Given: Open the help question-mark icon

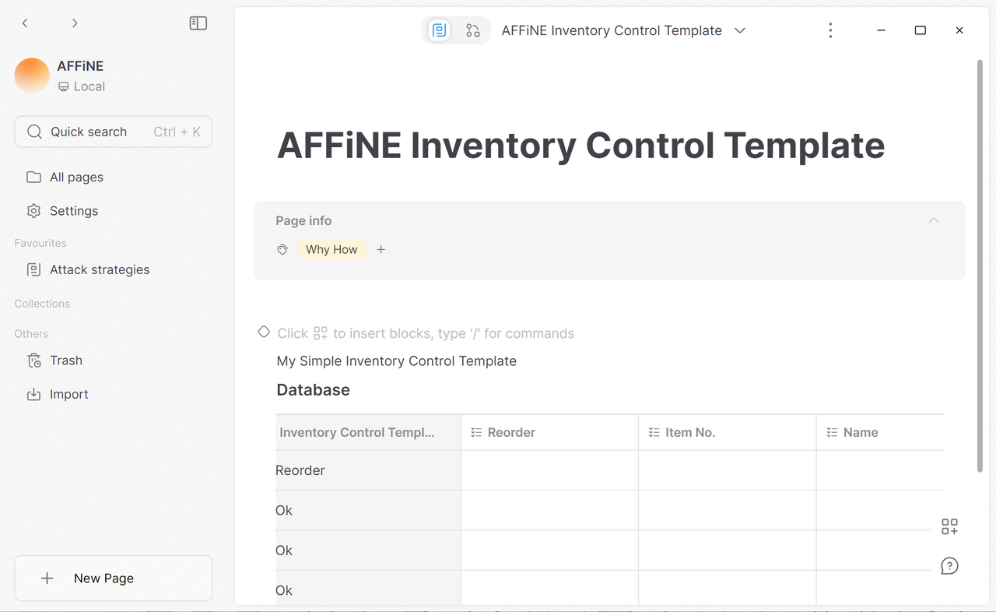Looking at the screenshot, I should (x=949, y=566).
